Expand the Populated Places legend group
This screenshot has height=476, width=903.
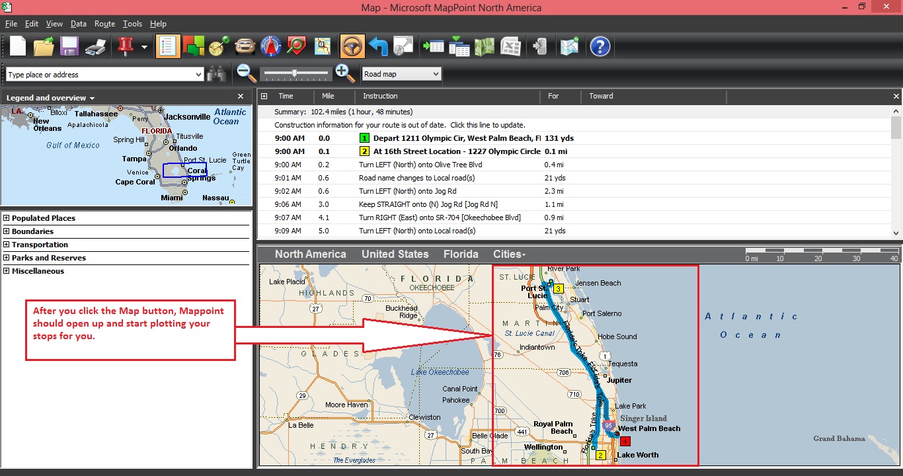(x=7, y=218)
